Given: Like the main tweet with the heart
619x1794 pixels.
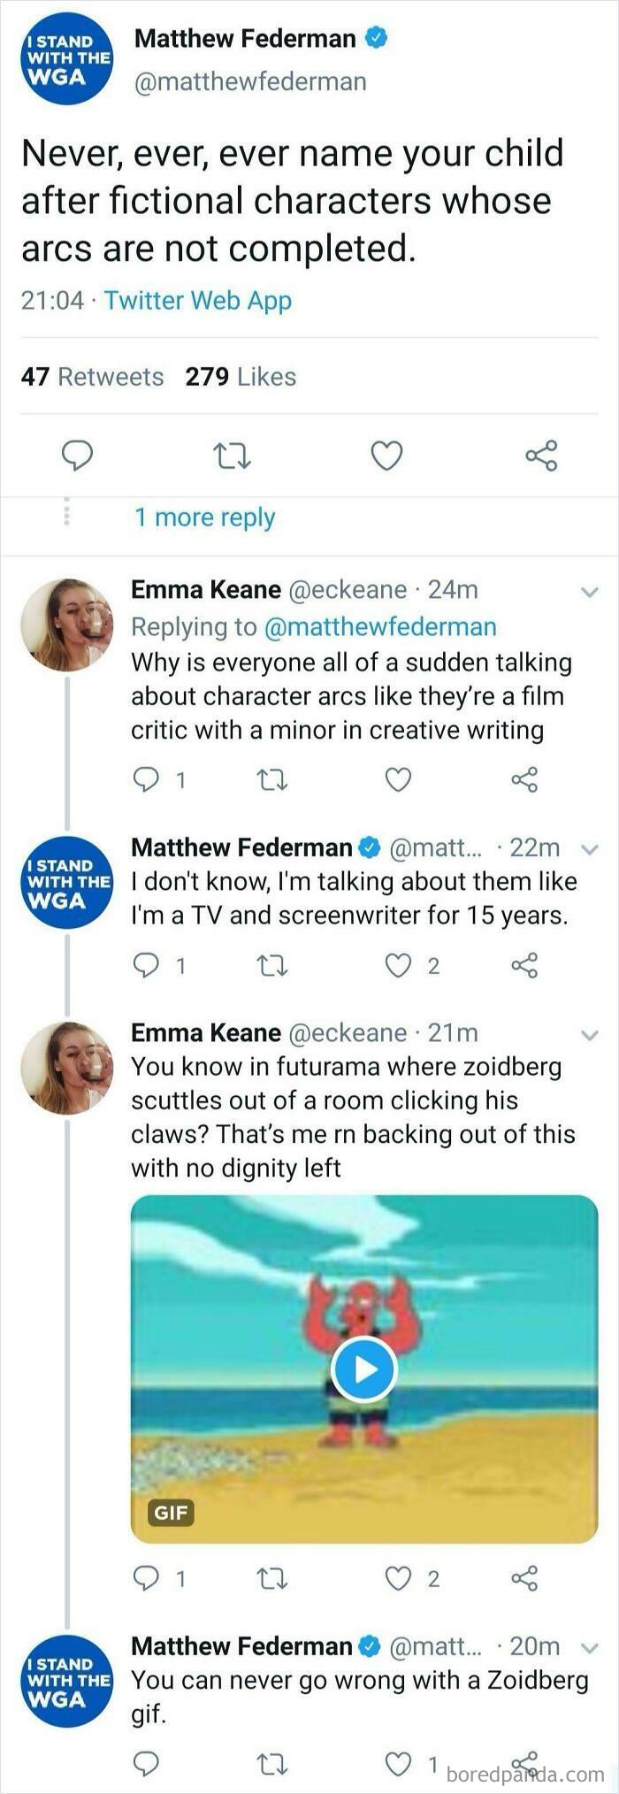Looking at the screenshot, I should 386,457.
